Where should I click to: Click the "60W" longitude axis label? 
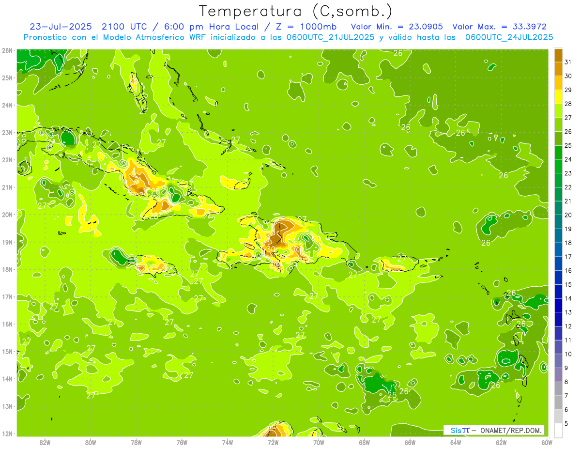[547, 442]
